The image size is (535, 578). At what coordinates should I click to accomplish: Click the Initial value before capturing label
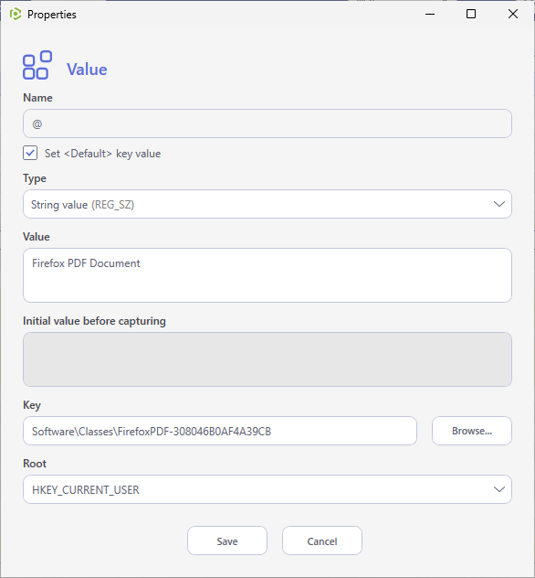coord(94,321)
